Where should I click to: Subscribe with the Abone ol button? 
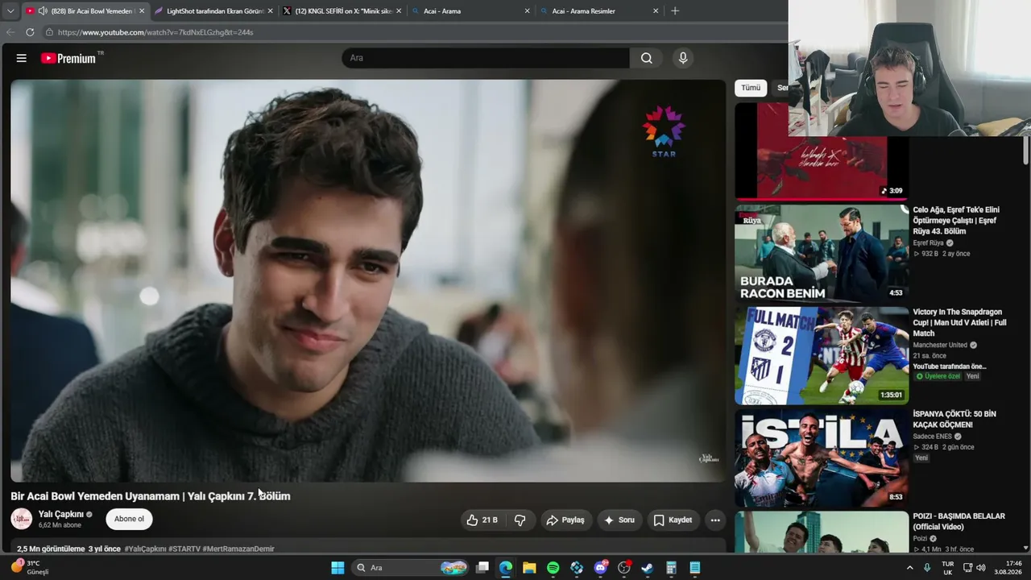[x=129, y=520]
